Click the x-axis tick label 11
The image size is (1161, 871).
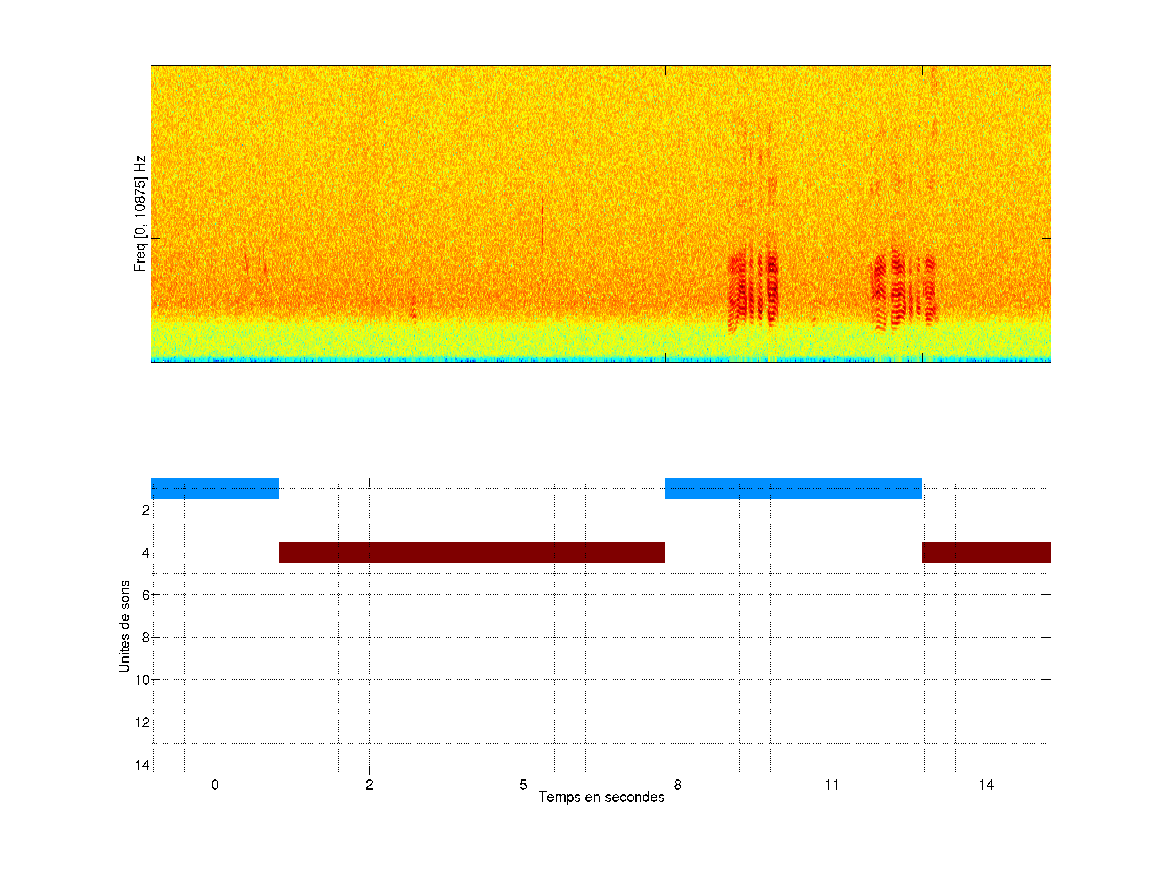coord(831,785)
